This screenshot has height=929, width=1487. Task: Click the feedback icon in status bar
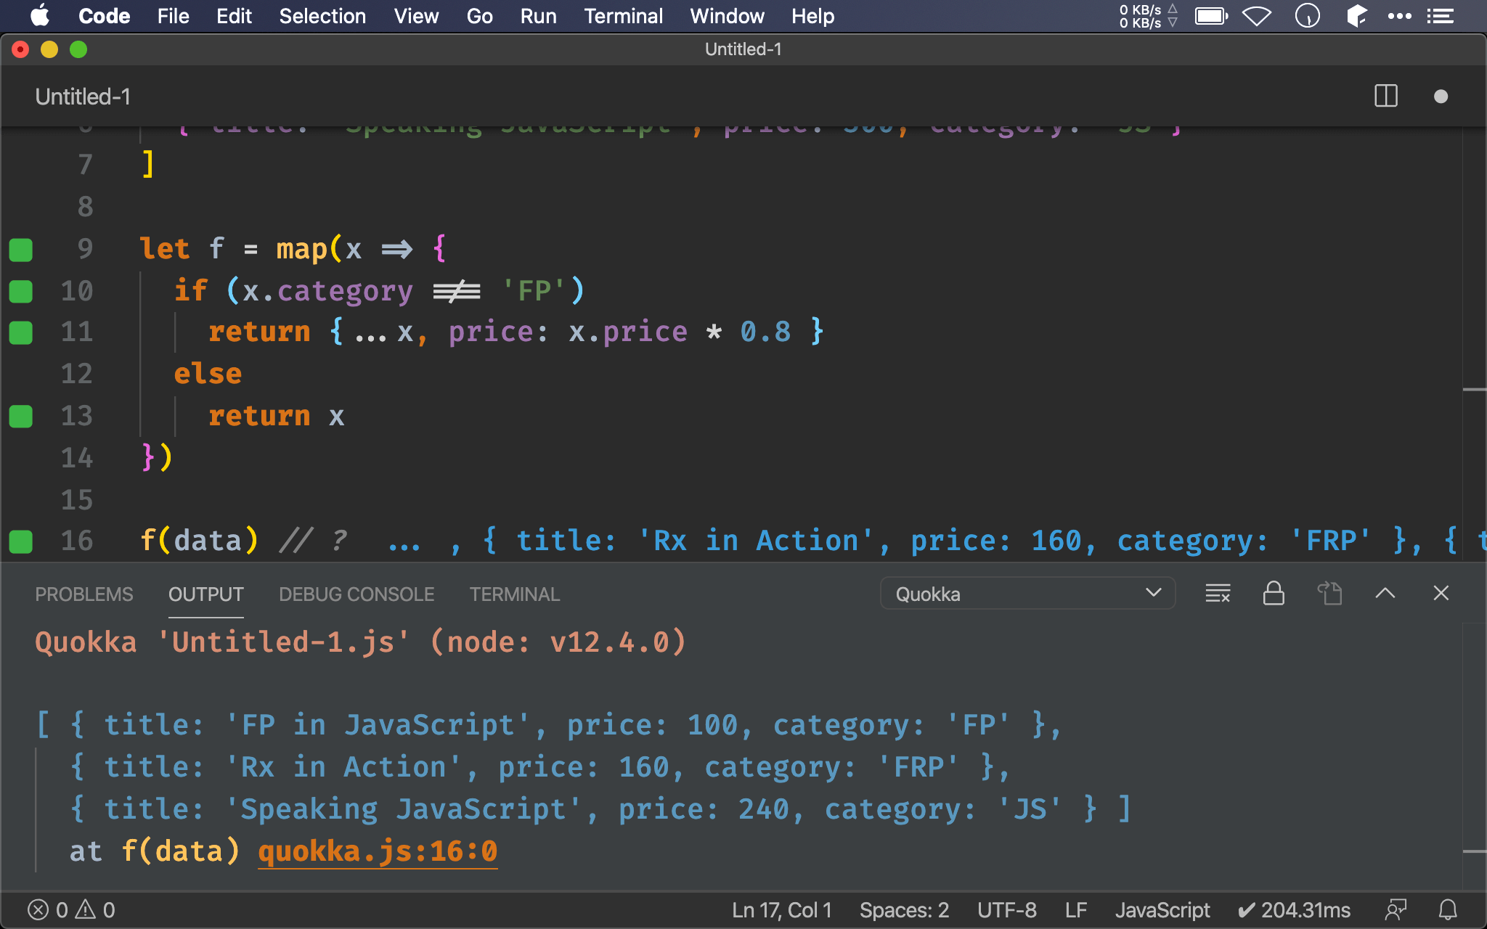point(1395,910)
